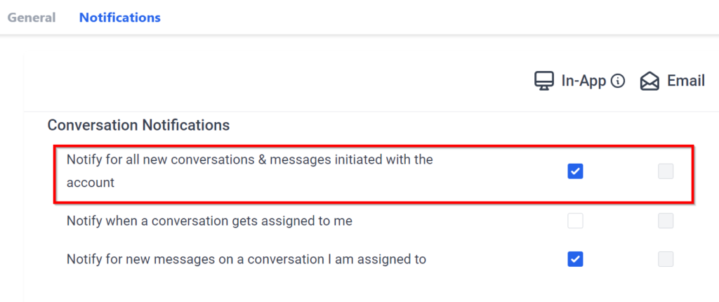Click blank area below the last notification row
The height and width of the screenshot is (302, 719).
(351, 288)
